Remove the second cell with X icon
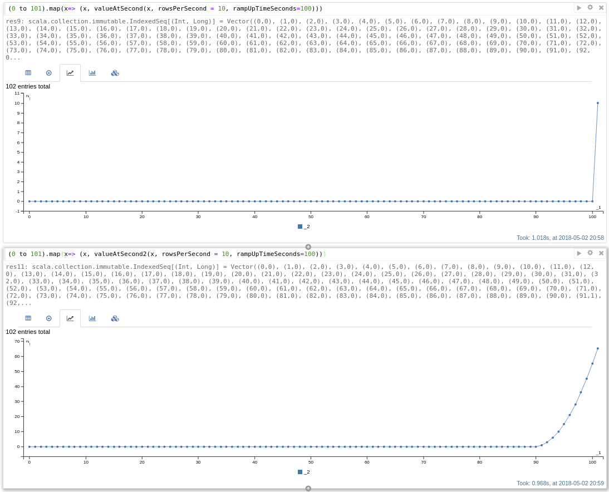609x492 pixels. [601, 253]
